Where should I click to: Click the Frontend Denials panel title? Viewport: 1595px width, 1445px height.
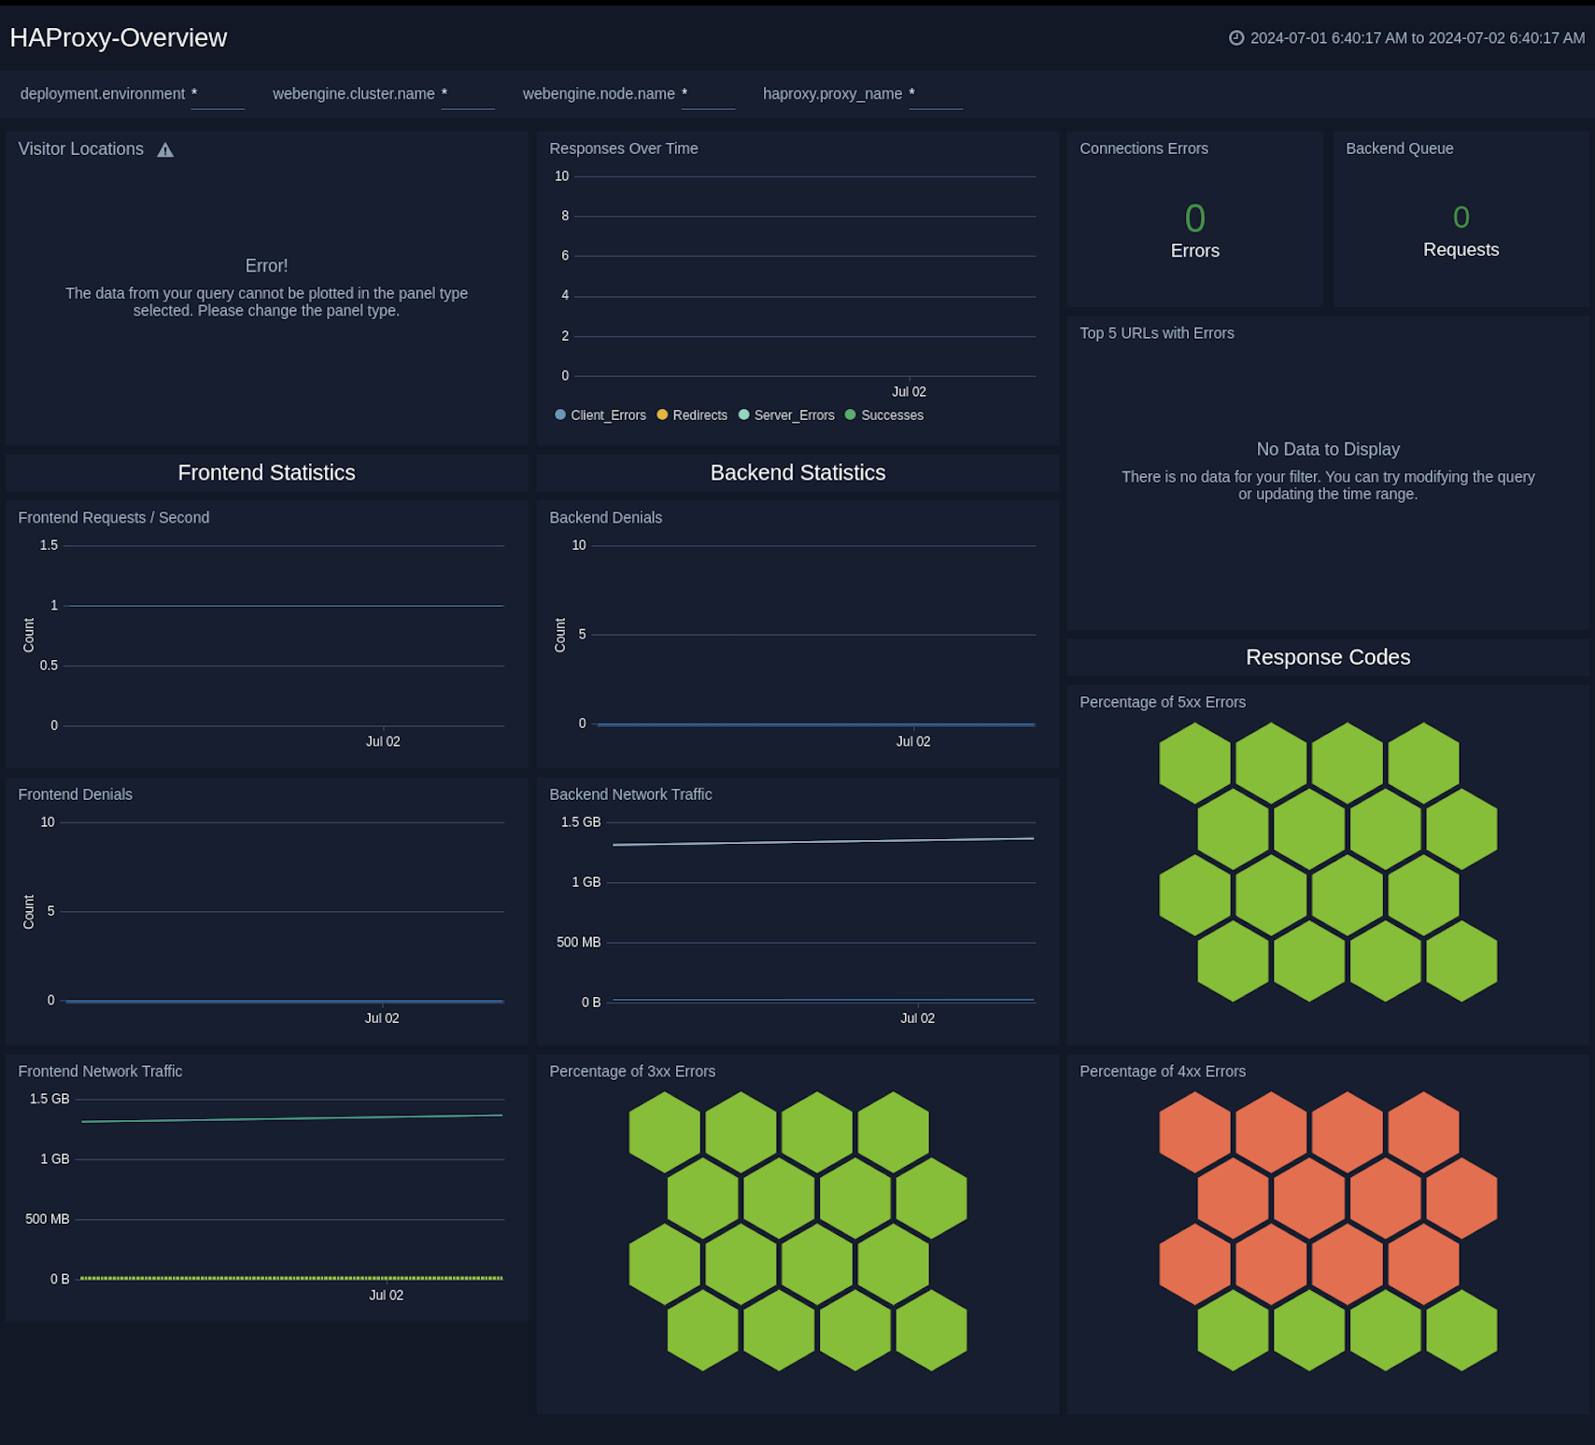(76, 794)
